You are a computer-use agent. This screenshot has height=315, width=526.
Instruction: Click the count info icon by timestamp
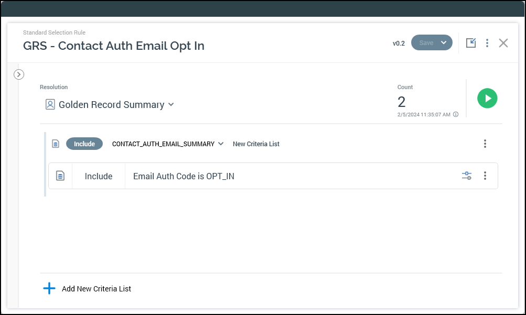pos(456,114)
